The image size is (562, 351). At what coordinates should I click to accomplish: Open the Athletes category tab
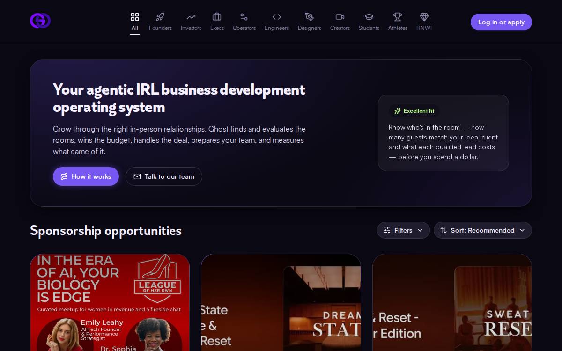pyautogui.click(x=398, y=22)
